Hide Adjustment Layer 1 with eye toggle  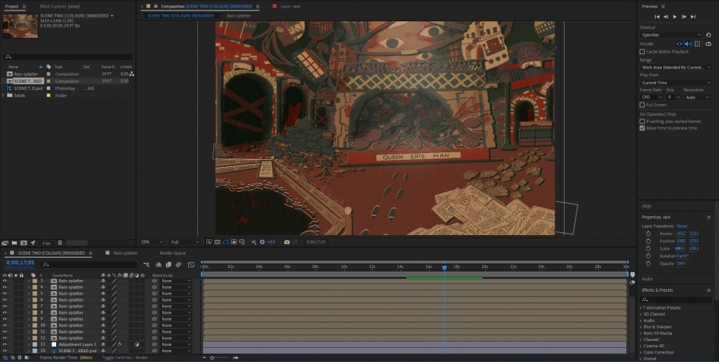pyautogui.click(x=5, y=344)
